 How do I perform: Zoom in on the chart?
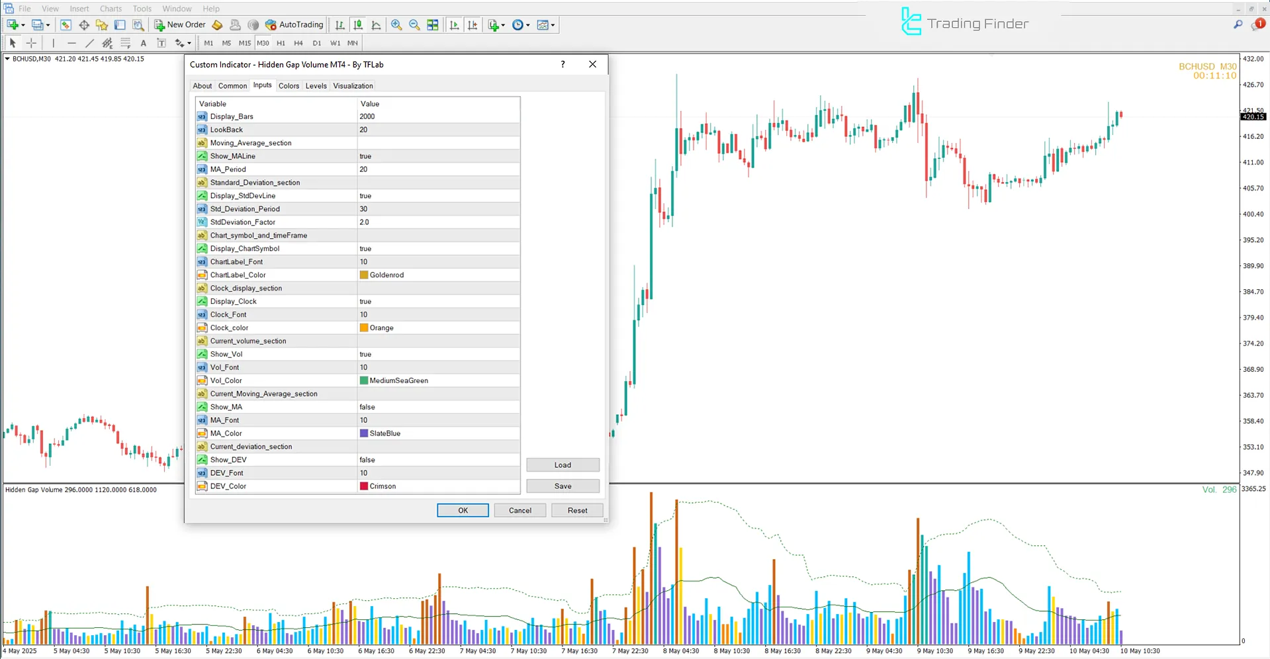click(x=396, y=24)
